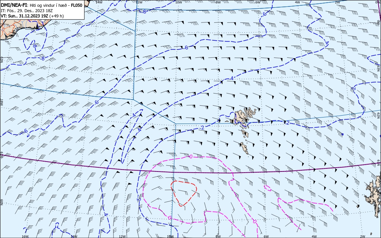The image size is (381, 238).
Task: Click the "-2" contour label west of Faroes
Action: tap(202, 128)
